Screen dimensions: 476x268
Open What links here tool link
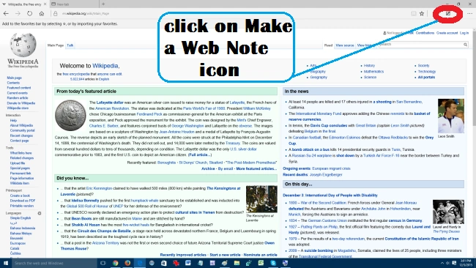point(21,153)
